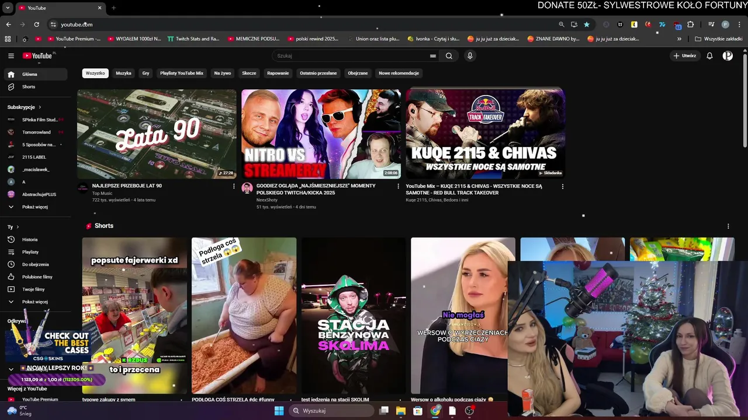Open the Utwórz create menu
The height and width of the screenshot is (420, 748).
[x=685, y=56]
